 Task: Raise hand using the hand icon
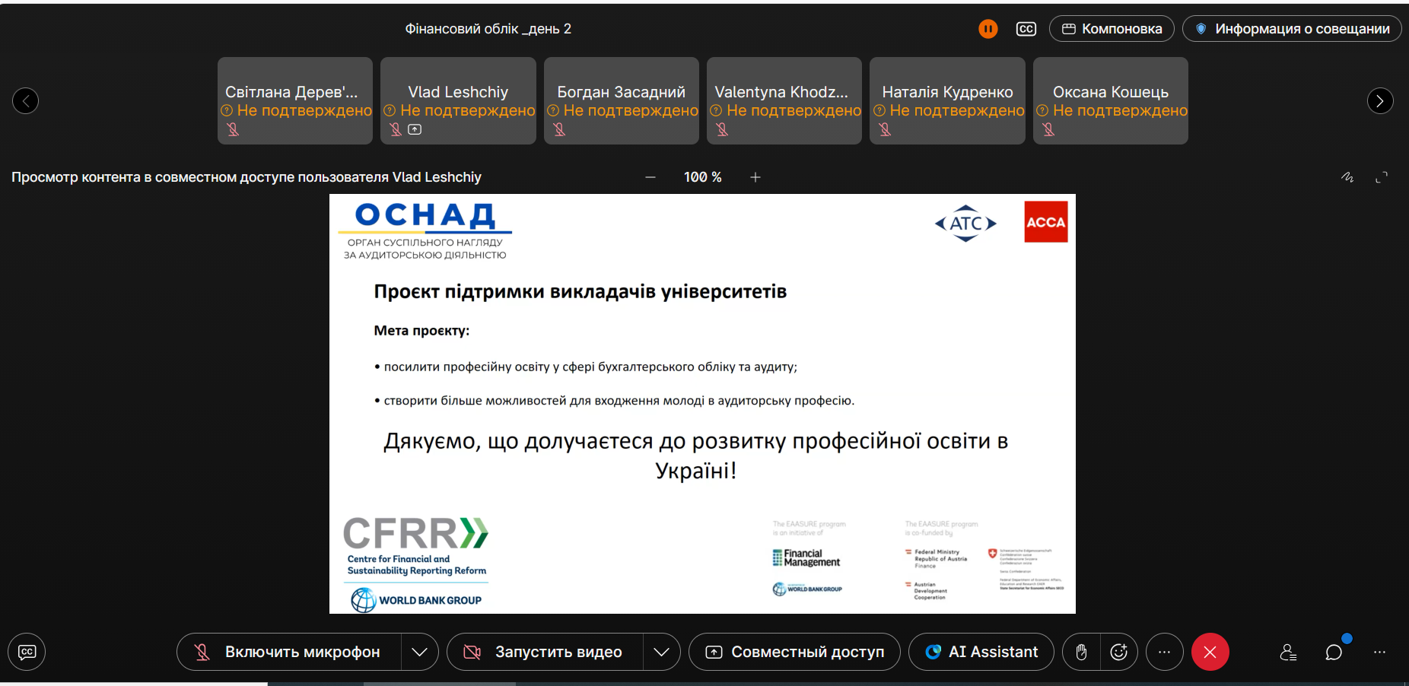tap(1081, 652)
